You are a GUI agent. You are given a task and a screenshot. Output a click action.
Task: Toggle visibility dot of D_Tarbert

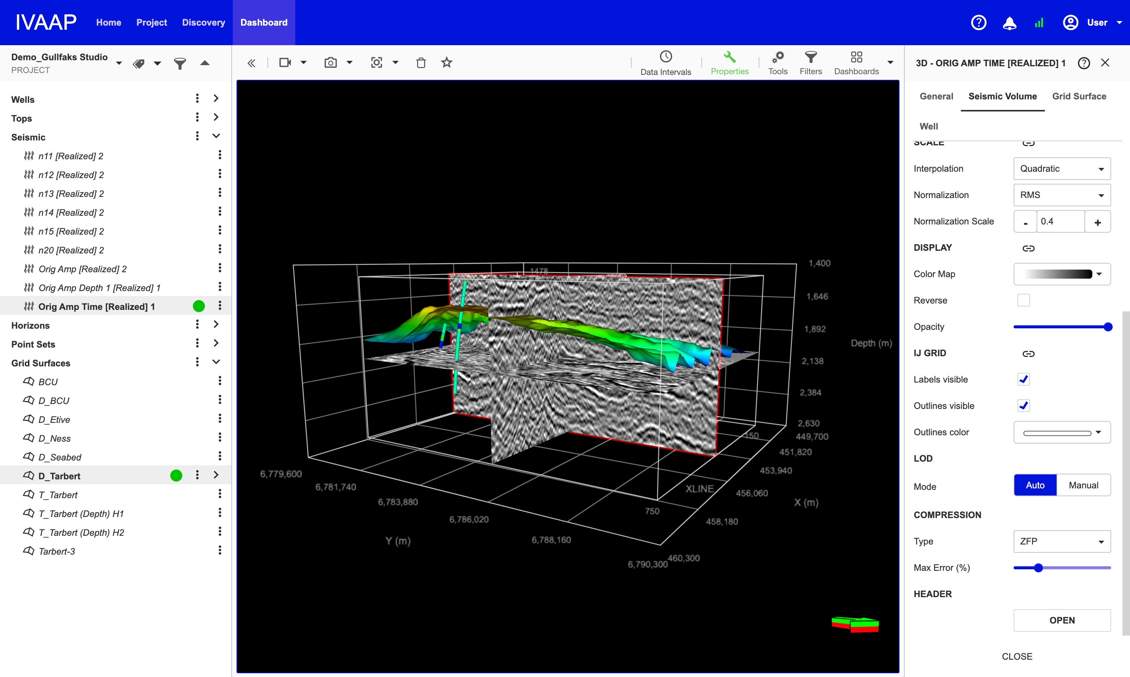[176, 476]
